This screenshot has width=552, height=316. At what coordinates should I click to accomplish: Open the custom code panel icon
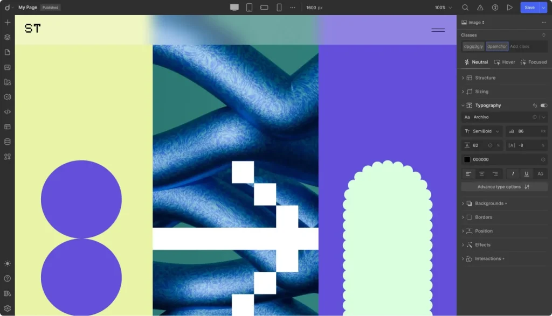pos(8,112)
